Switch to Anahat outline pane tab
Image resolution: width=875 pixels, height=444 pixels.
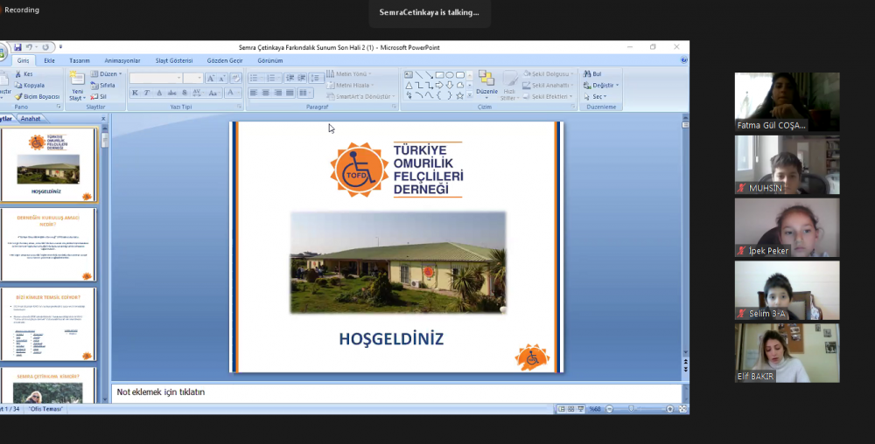[x=31, y=119]
